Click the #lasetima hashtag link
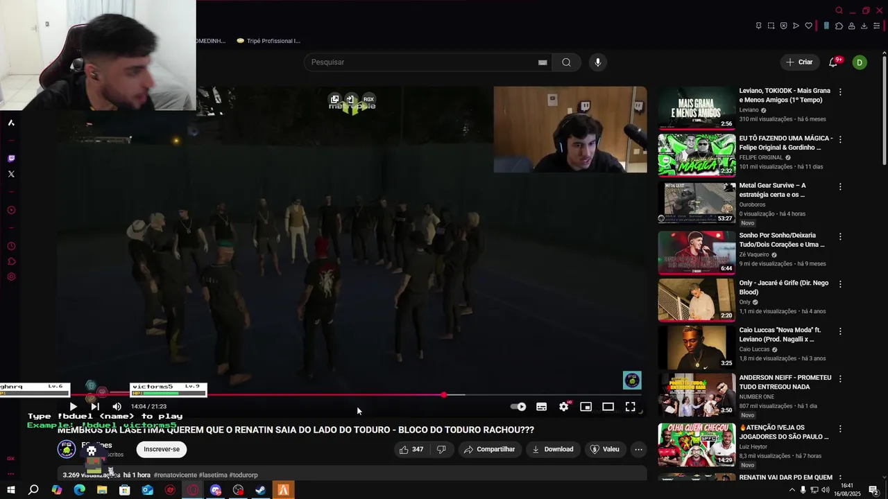 [212, 475]
